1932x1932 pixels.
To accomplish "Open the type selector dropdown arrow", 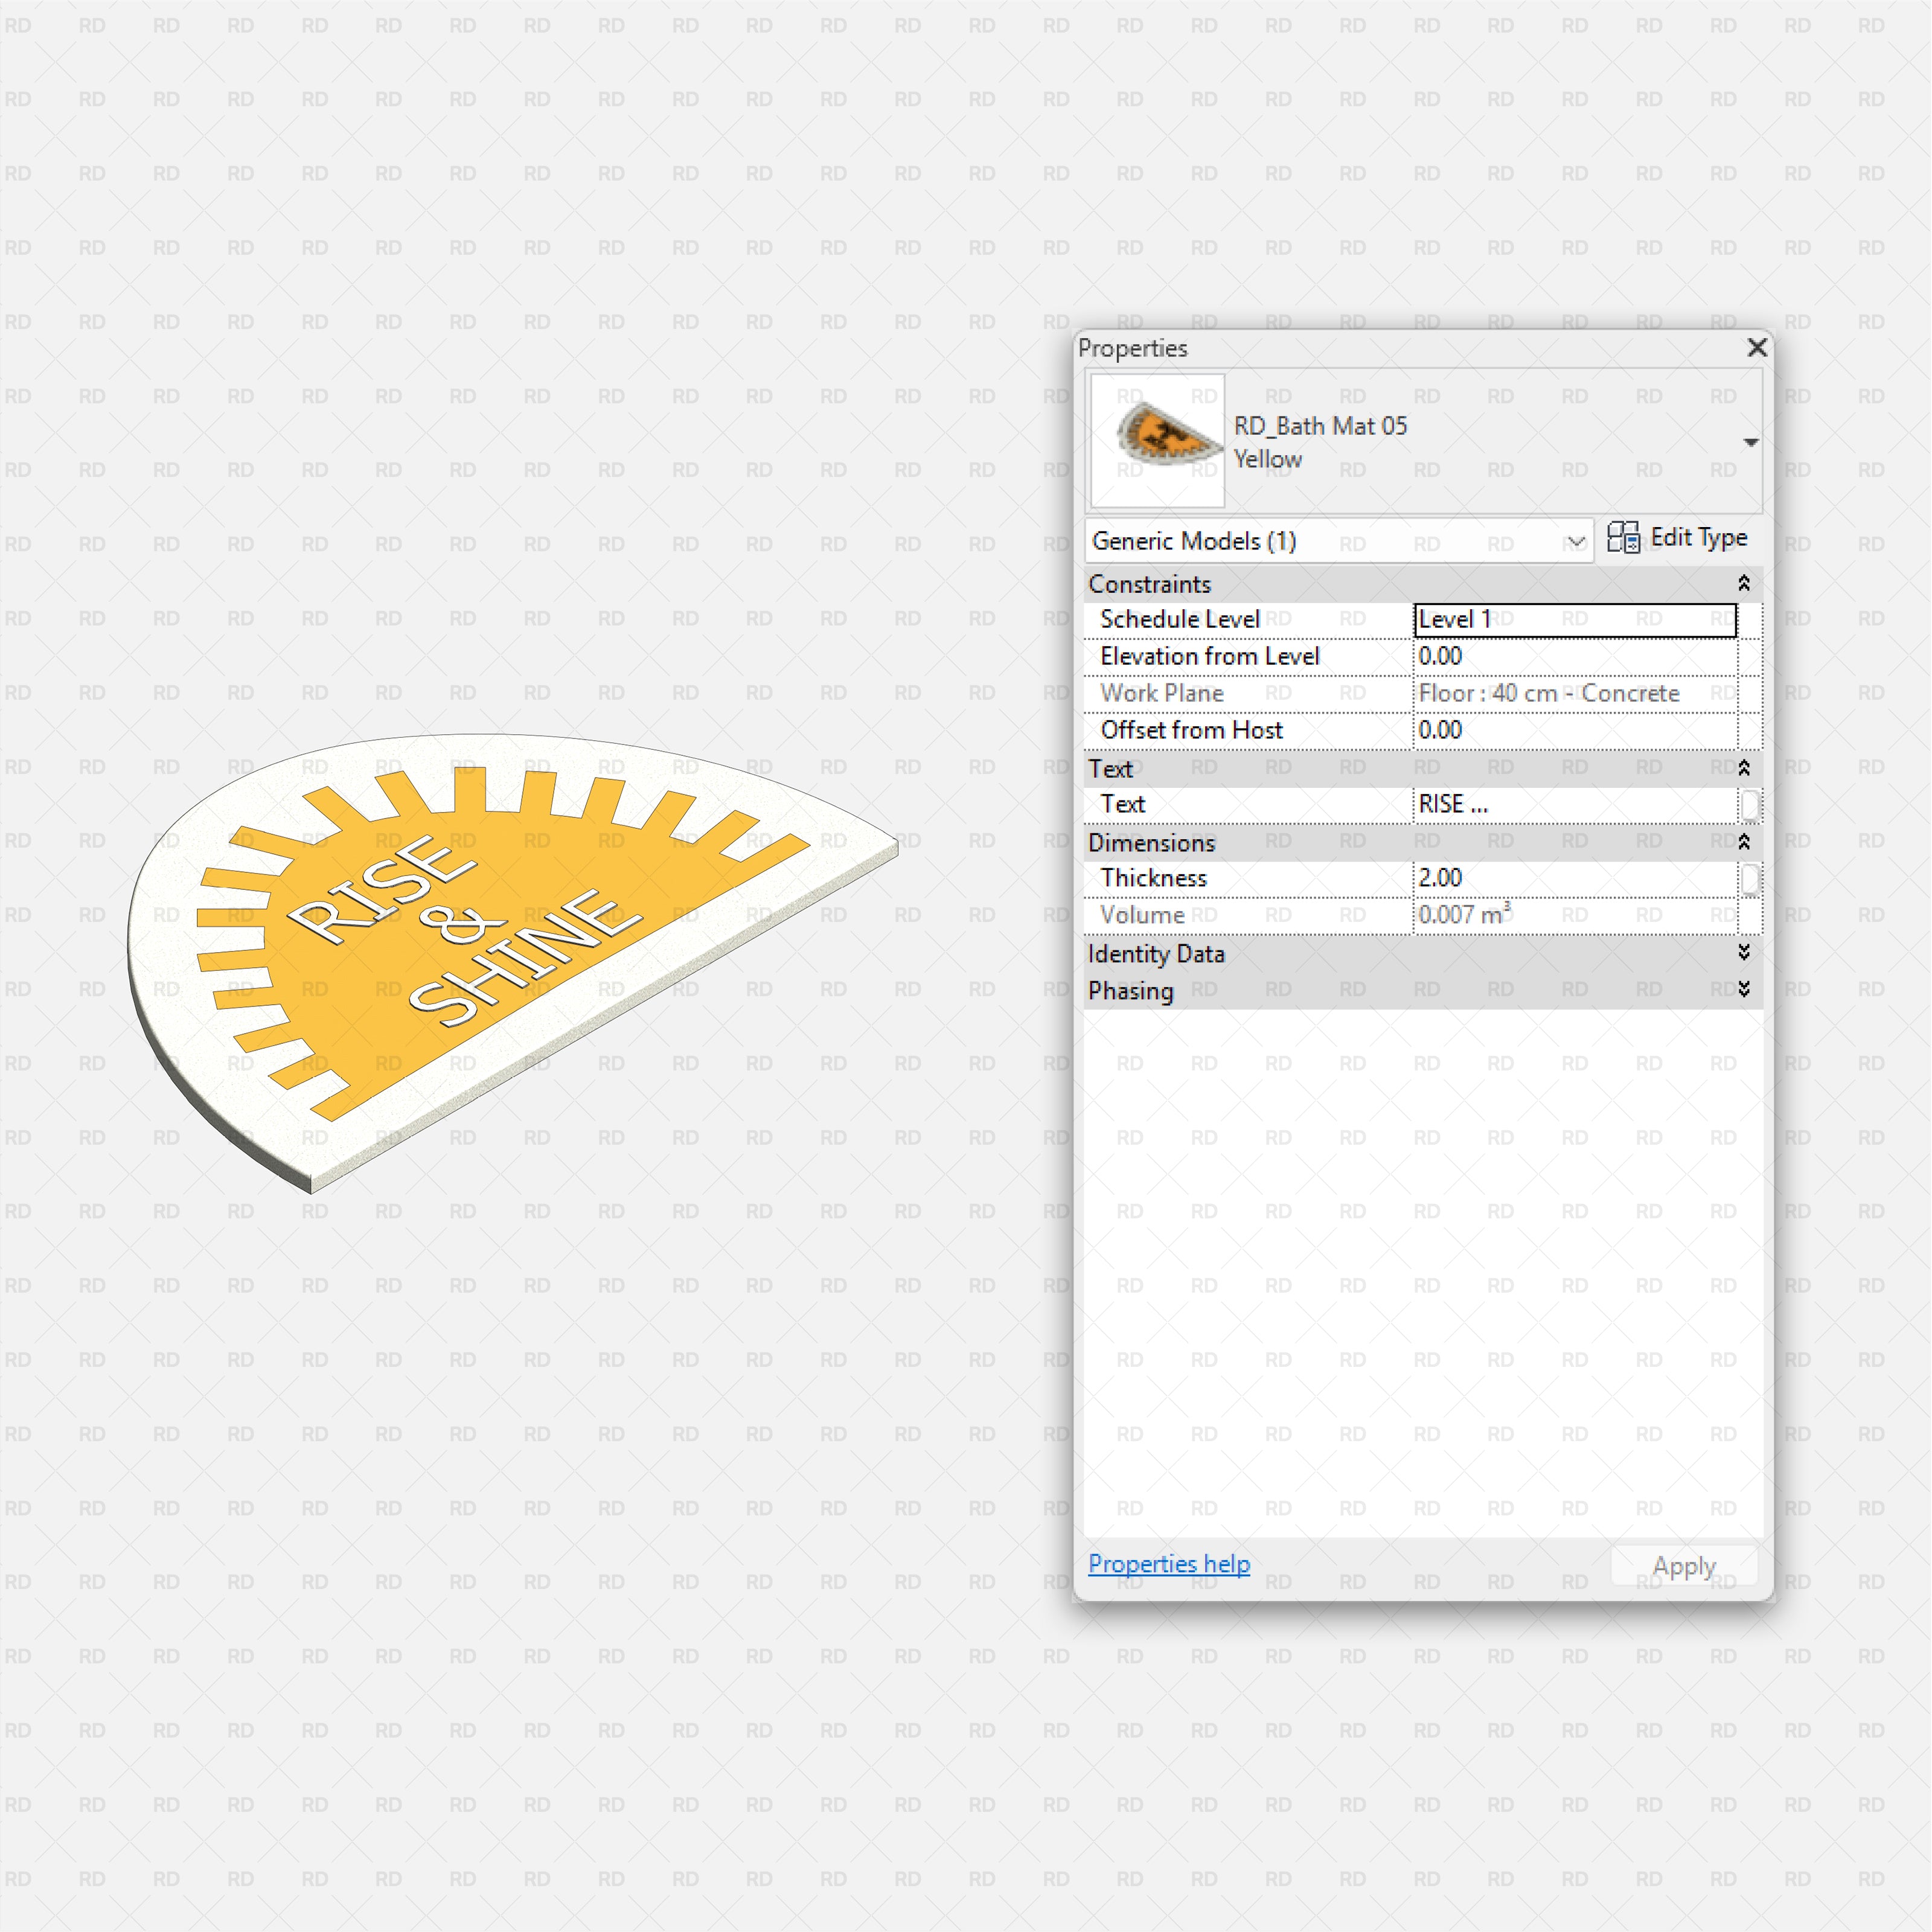I will pos(1750,442).
